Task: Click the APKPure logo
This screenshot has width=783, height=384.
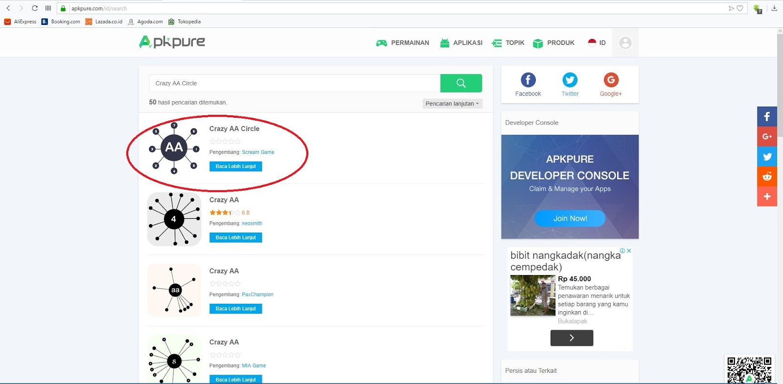Action: coord(172,43)
